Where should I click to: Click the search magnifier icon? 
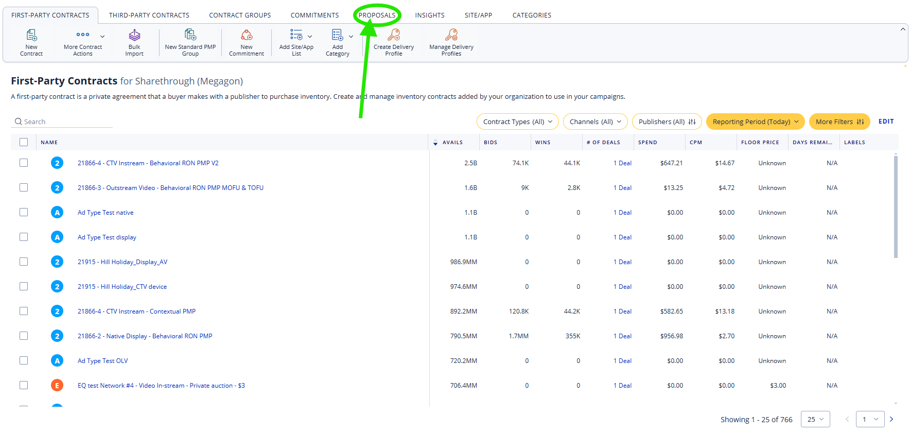[19, 122]
